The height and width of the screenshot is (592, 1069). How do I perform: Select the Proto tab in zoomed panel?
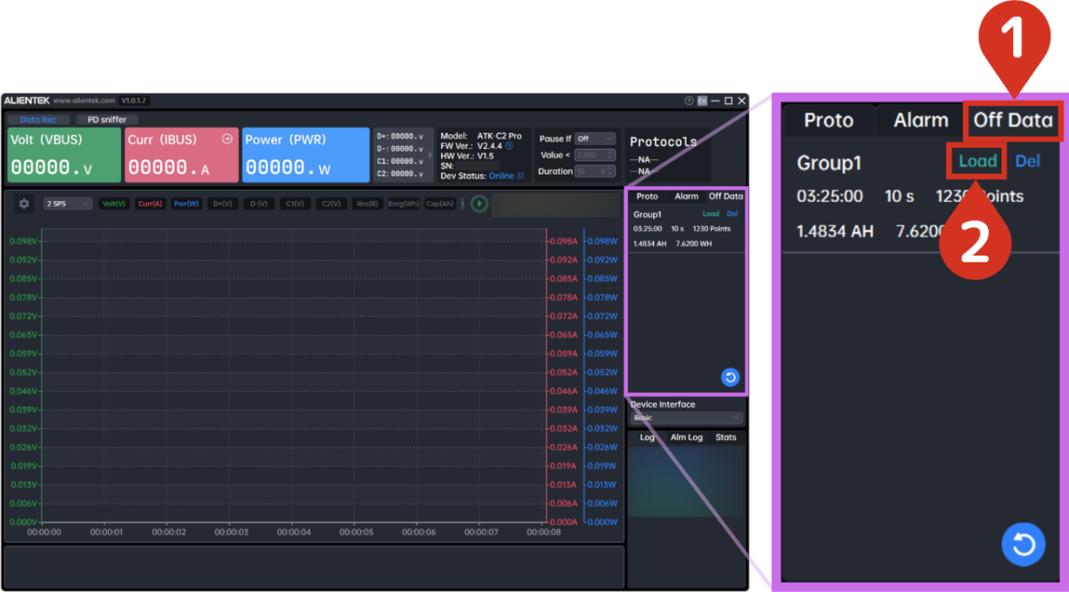pyautogui.click(x=828, y=120)
